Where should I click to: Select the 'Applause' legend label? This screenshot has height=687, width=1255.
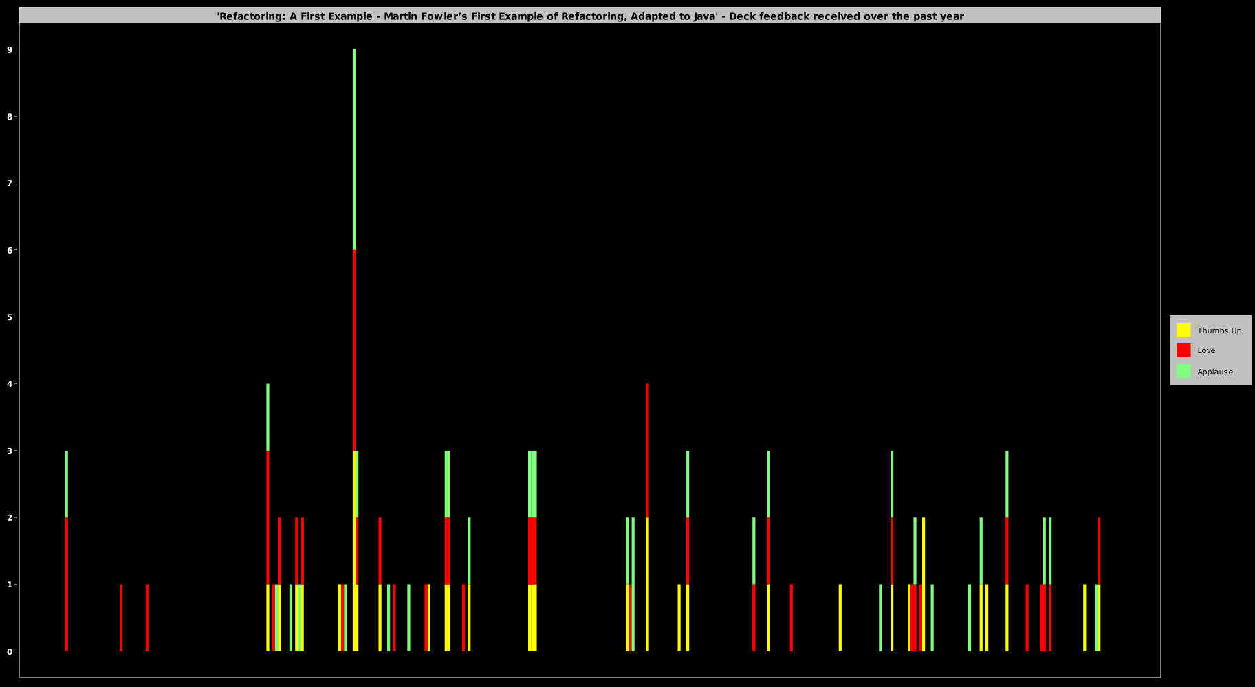click(x=1215, y=372)
